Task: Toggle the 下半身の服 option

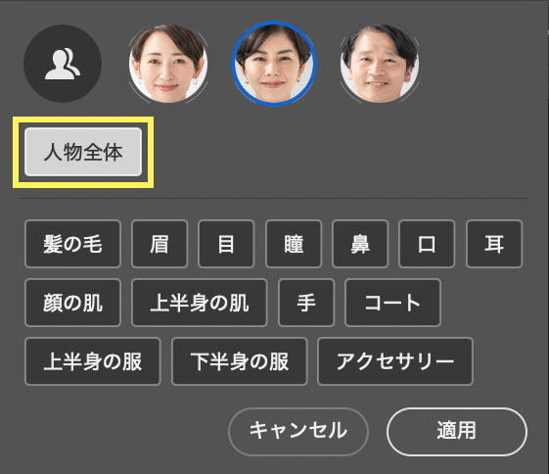Action: point(240,361)
